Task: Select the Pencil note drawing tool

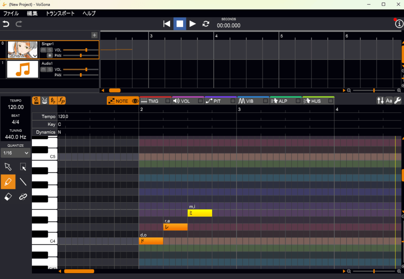Action: point(8,182)
